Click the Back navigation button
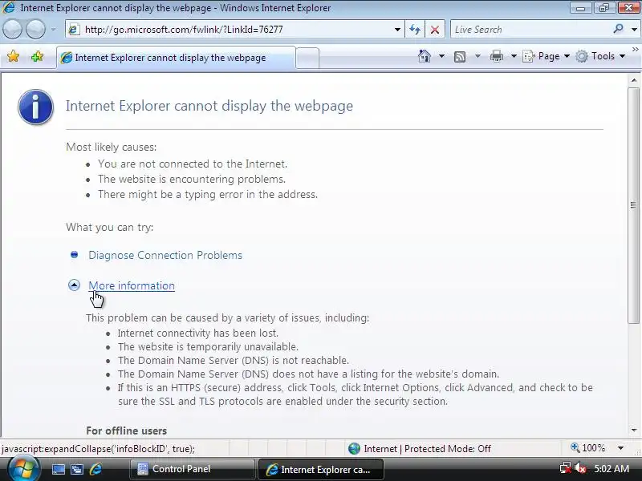 point(12,30)
